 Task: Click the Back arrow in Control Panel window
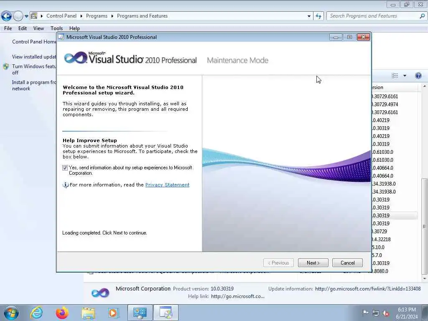(6, 16)
